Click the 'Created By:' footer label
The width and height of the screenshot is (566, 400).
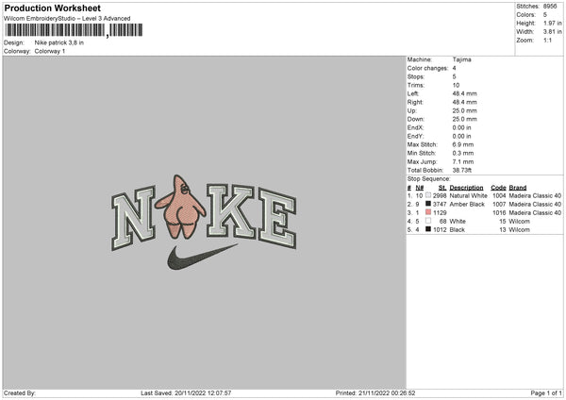20,393
